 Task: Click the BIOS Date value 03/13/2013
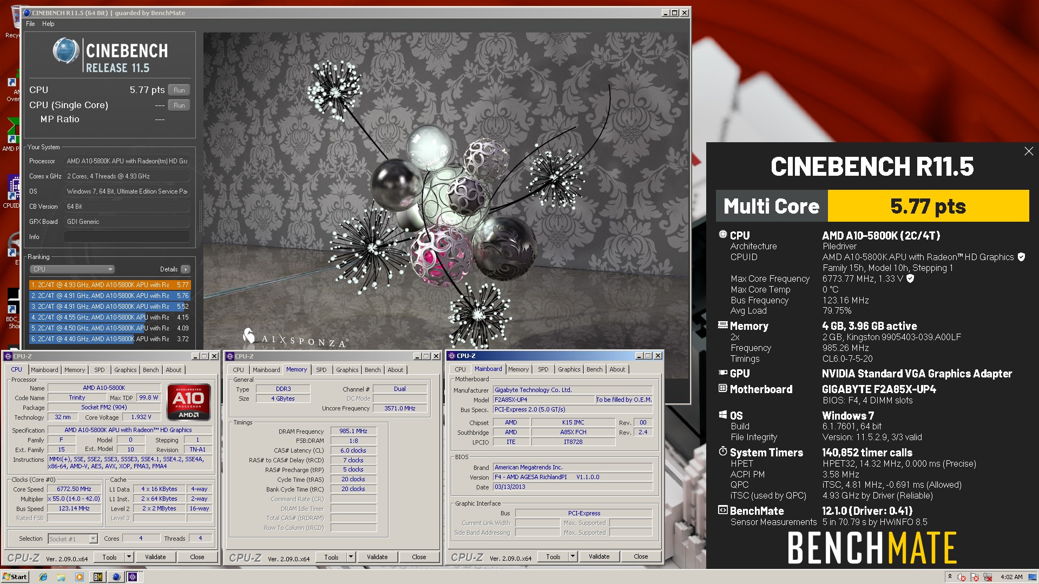coord(573,487)
